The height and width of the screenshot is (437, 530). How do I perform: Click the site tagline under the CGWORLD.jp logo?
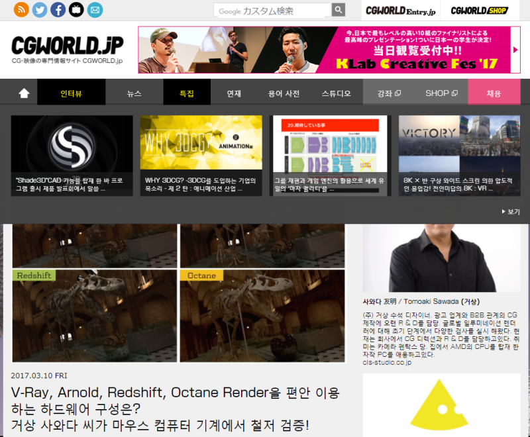(68, 61)
